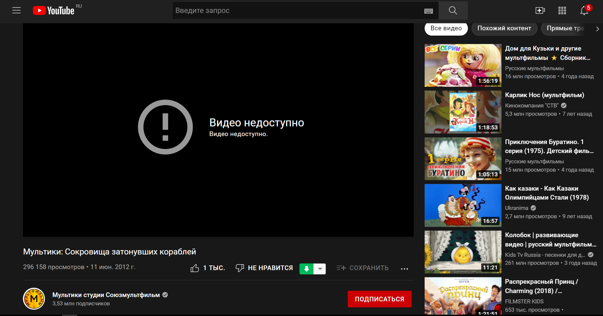Click the search magnifier icon

pos(453,10)
